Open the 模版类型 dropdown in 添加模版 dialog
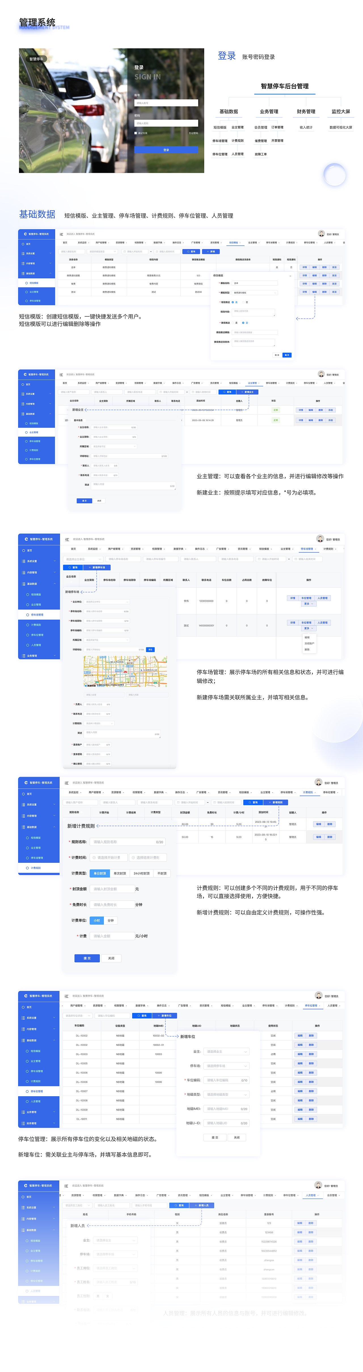The width and height of the screenshot is (363, 1372). pos(255,293)
